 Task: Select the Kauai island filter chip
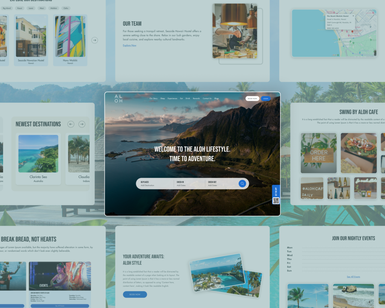pos(20,8)
